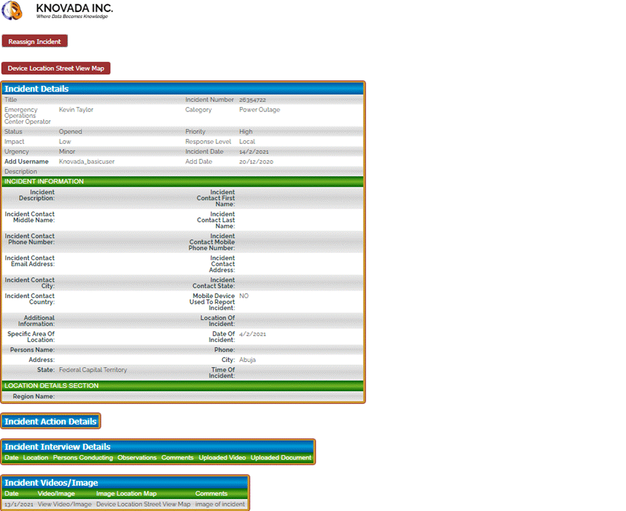Screen dimensions: 626x511
Task: Click the 13/1/2021 date in videos table
Action: point(18,504)
